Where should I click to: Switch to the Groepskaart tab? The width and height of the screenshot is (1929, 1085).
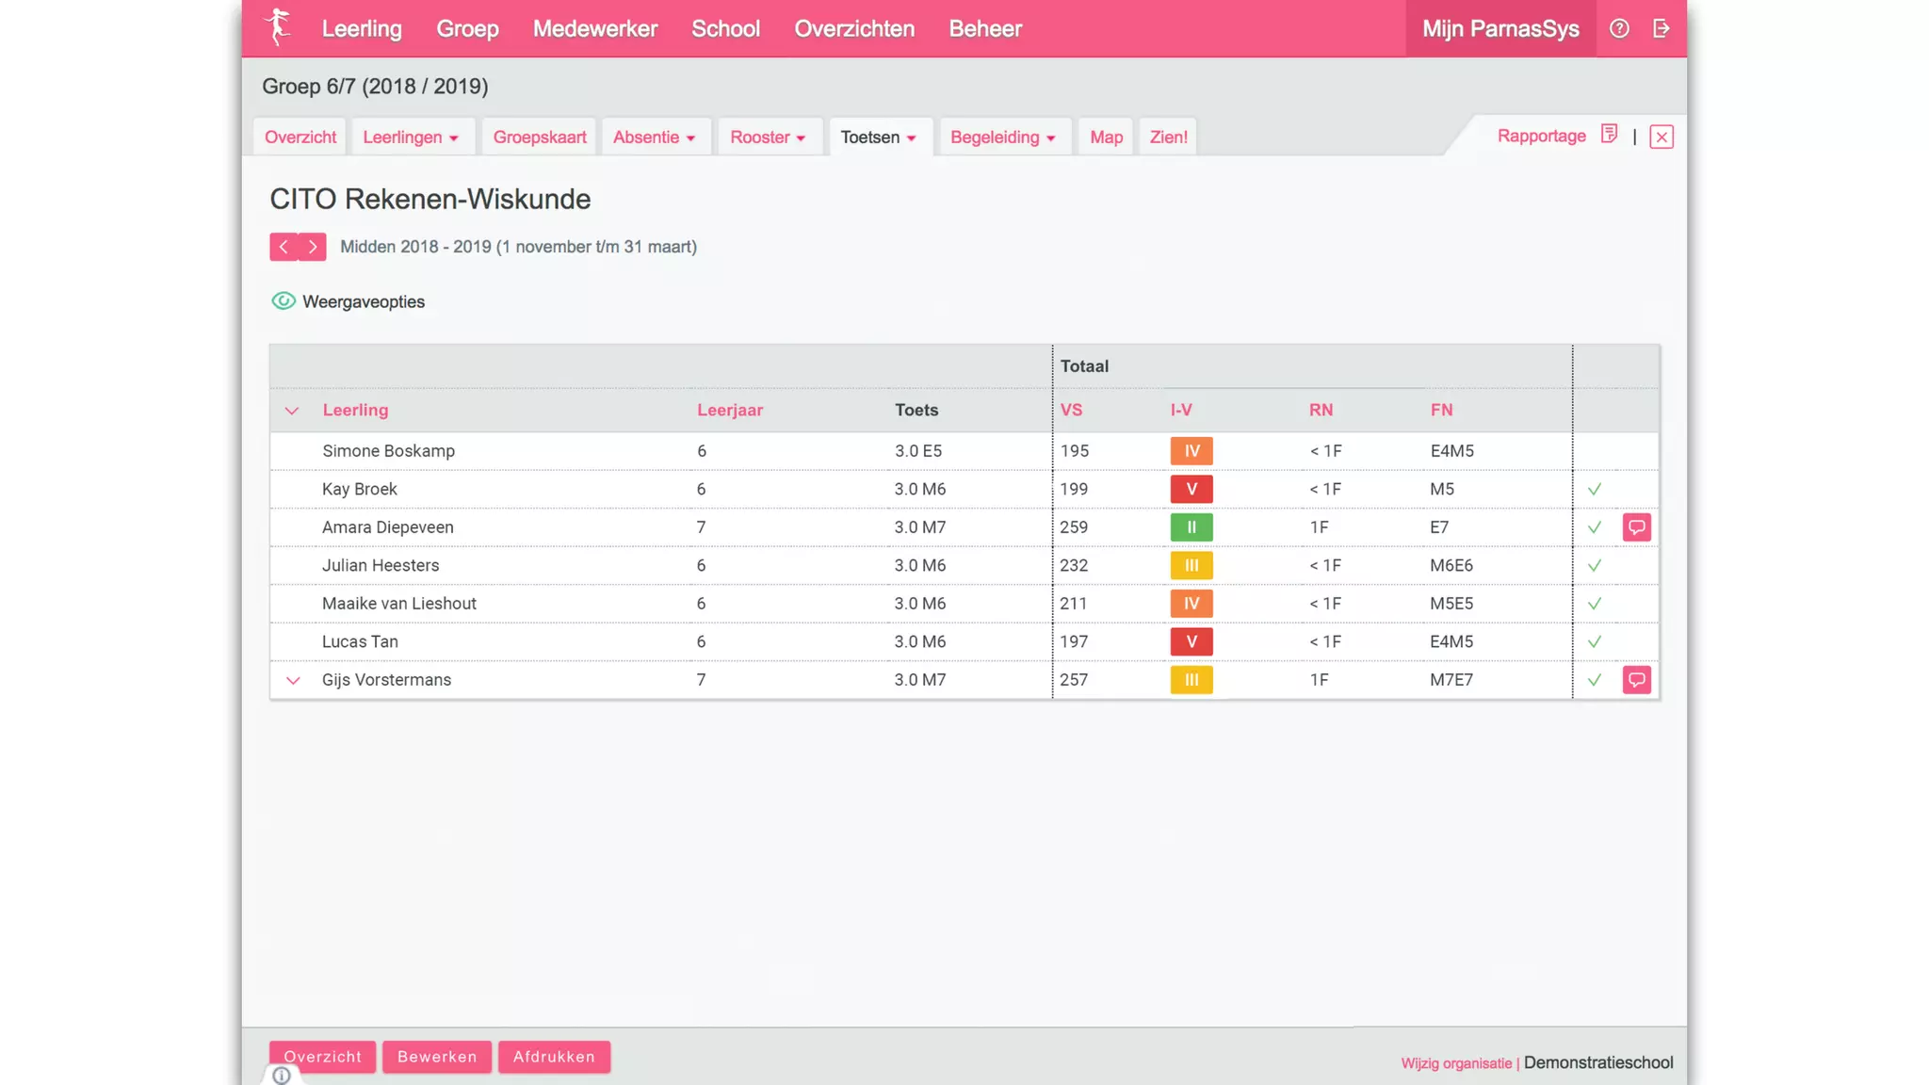click(540, 138)
